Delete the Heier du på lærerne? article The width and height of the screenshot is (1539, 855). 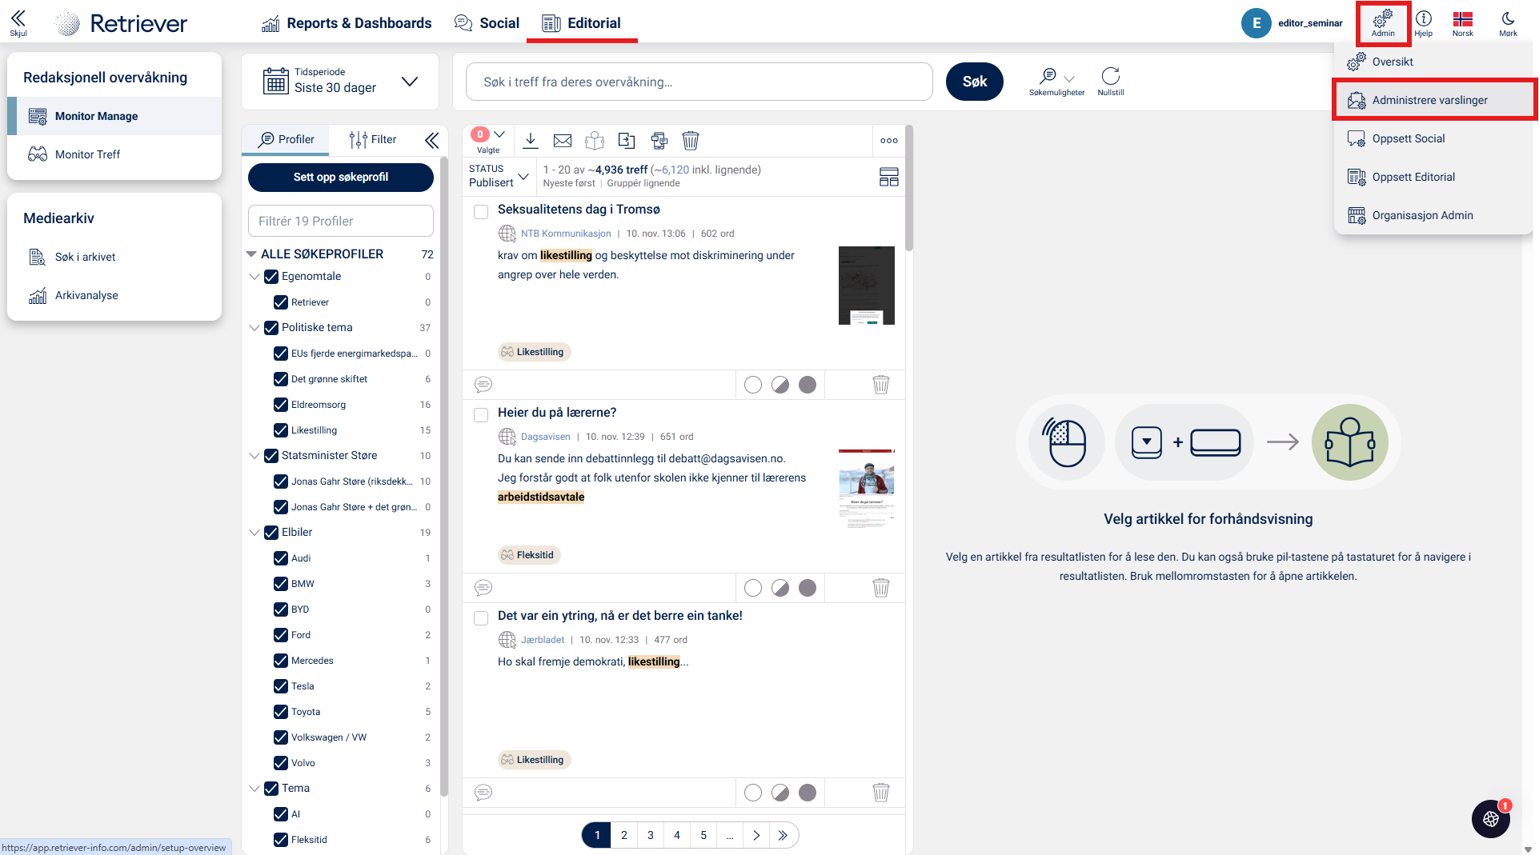[881, 588]
